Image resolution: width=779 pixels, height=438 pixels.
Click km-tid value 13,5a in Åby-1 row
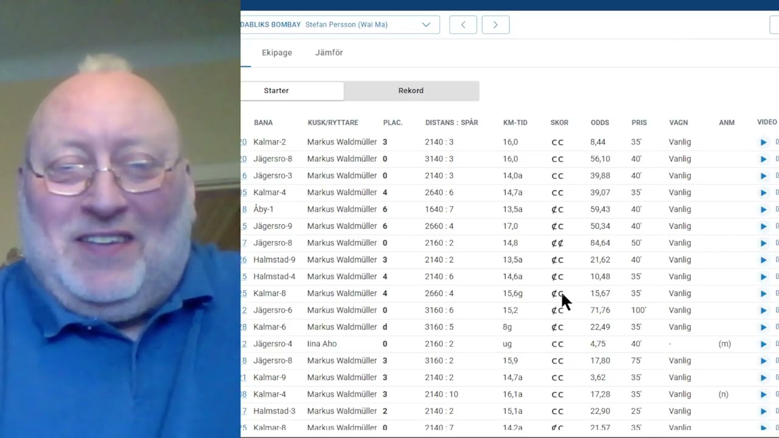(x=512, y=209)
